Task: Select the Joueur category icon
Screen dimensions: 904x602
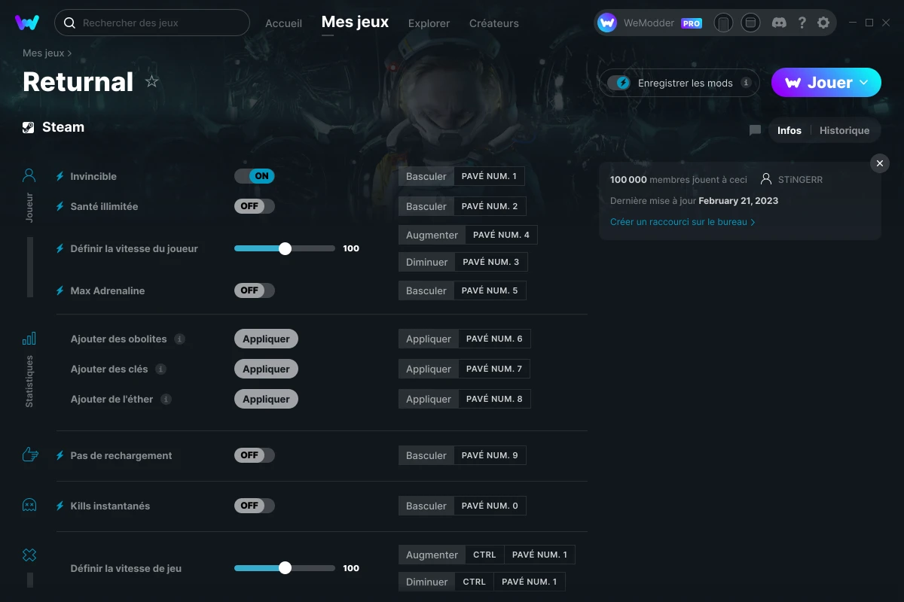Action: 29,176
